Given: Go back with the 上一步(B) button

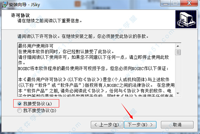Looking at the screenshot, I should pos(107,125).
